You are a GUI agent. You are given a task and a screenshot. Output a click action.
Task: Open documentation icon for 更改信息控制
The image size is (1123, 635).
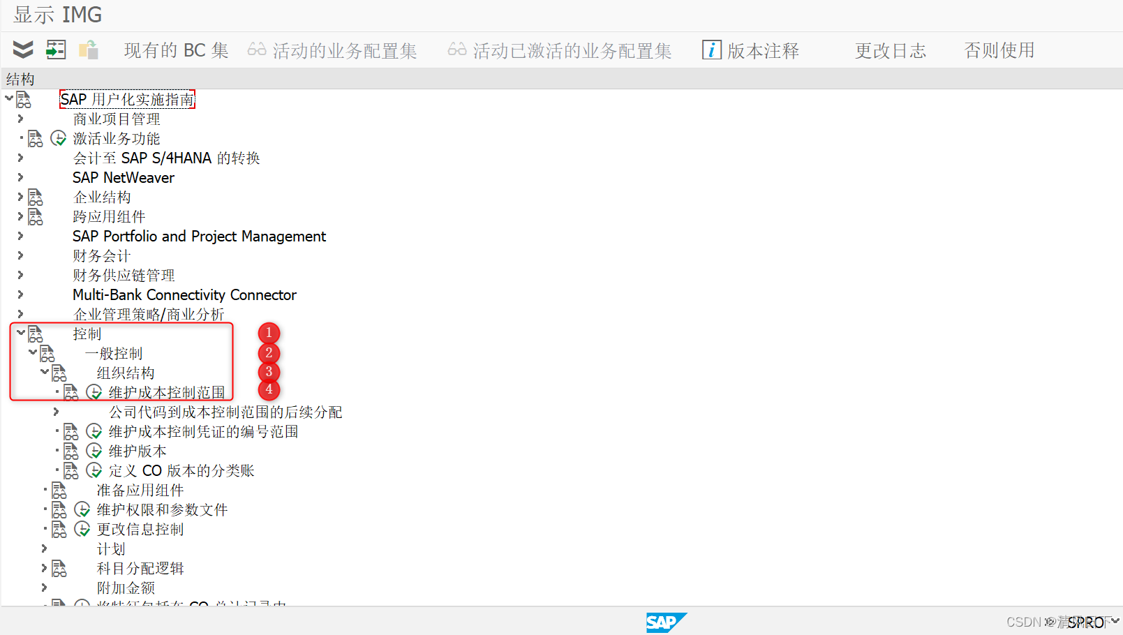tap(59, 530)
